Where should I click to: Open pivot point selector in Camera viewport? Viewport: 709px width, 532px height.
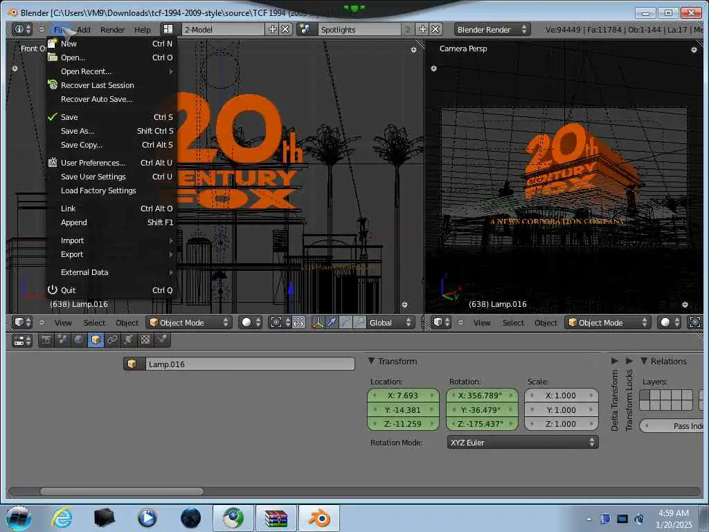coord(695,323)
